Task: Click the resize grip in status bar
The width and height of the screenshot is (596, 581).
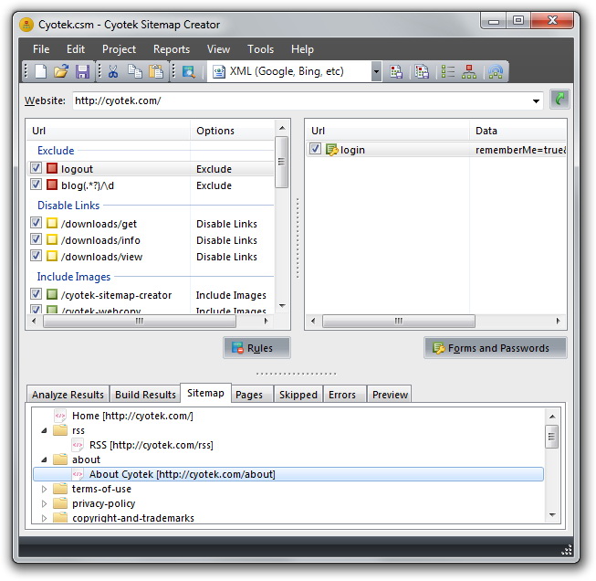Action: click(x=567, y=550)
